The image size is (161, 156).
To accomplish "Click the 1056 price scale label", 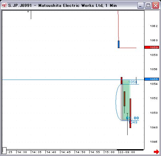I will point(154,69).
